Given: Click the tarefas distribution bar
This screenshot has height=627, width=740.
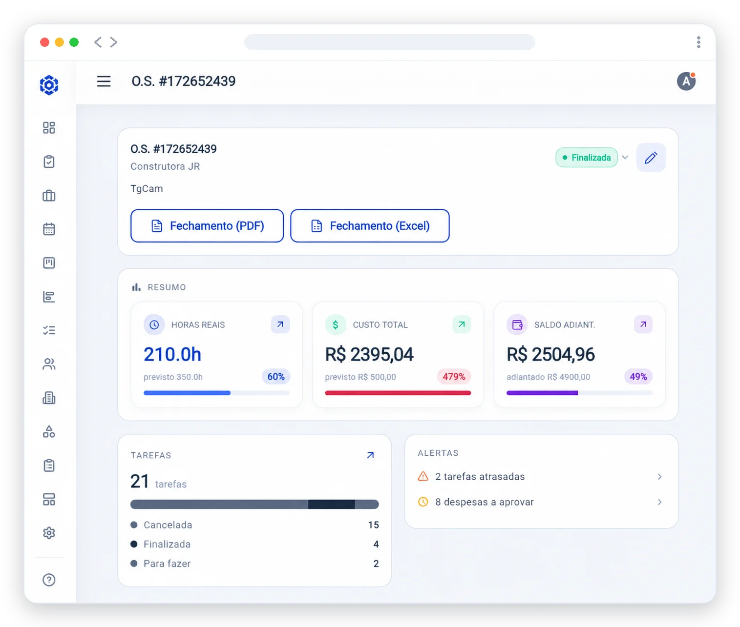Looking at the screenshot, I should click(254, 504).
